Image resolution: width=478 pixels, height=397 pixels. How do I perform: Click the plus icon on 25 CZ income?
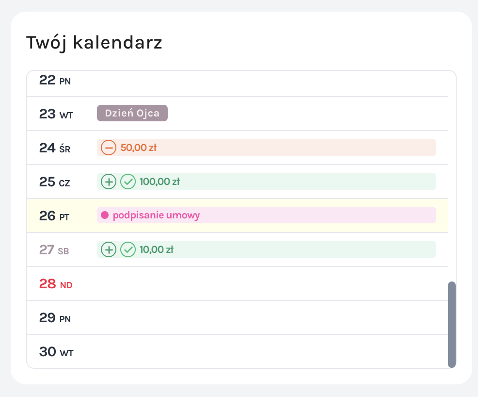pyautogui.click(x=109, y=182)
